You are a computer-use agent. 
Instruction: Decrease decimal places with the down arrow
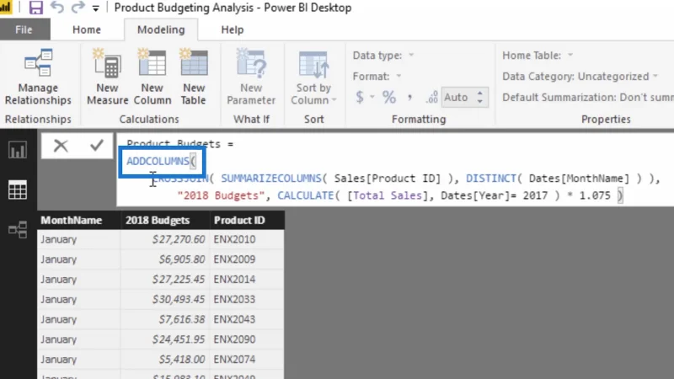[480, 102]
